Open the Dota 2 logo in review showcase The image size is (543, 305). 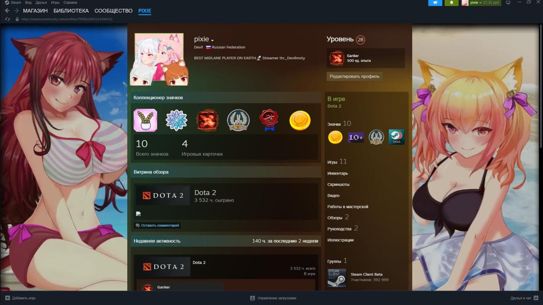click(163, 195)
